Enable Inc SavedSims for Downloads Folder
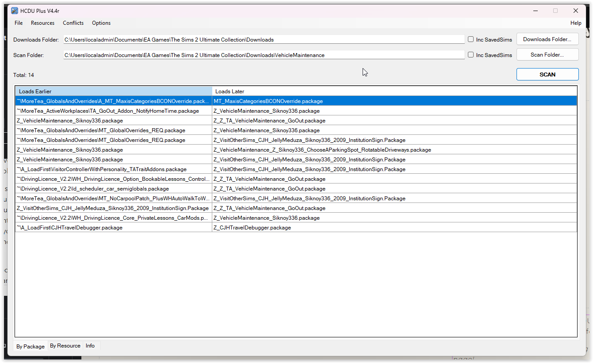Viewport: 593px width, 363px height. (x=471, y=39)
